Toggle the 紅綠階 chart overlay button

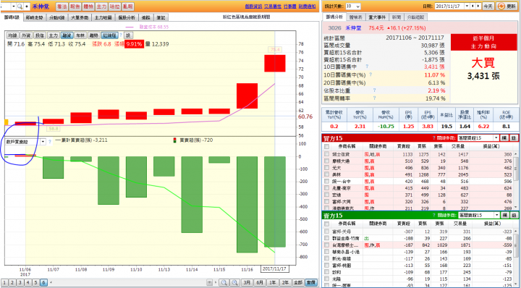click(x=110, y=35)
